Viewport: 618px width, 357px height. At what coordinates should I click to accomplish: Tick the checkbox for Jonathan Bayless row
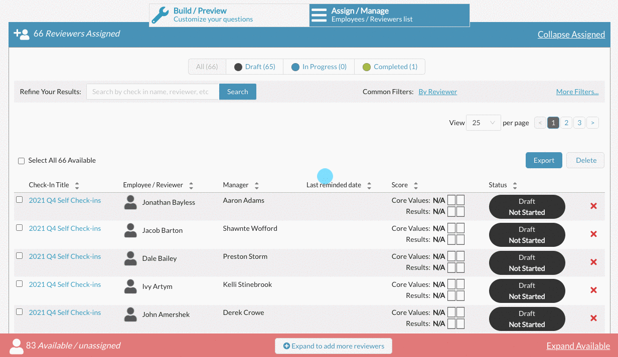[20, 199]
